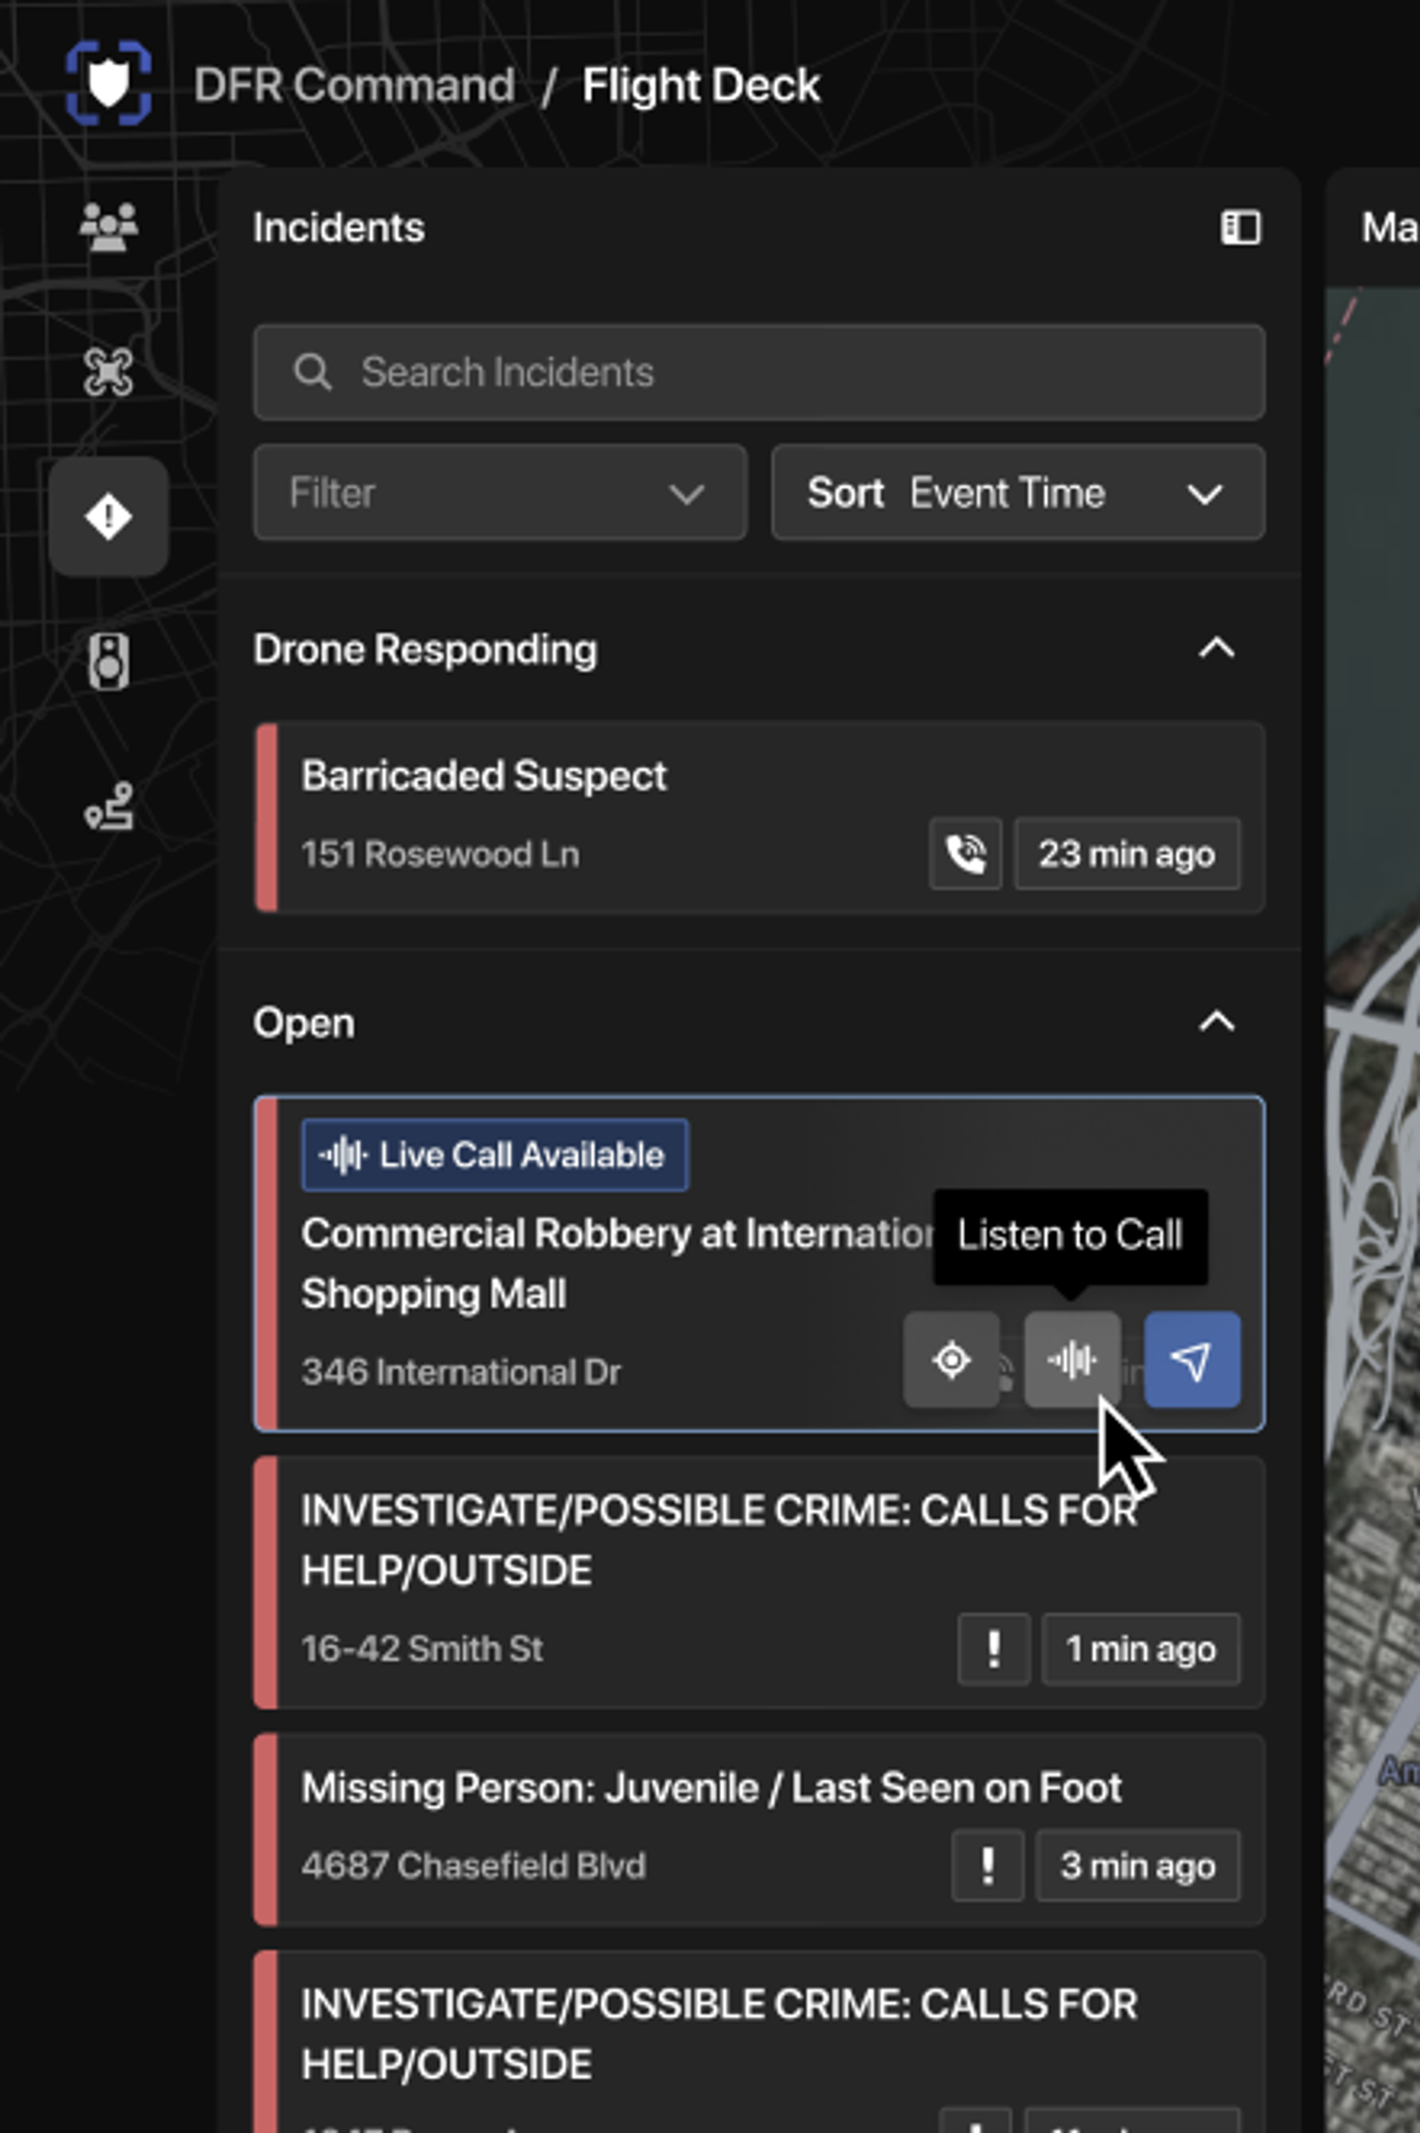Open the 16-42 Smith St incident card
Image resolution: width=1420 pixels, height=2133 pixels.
tap(759, 1583)
